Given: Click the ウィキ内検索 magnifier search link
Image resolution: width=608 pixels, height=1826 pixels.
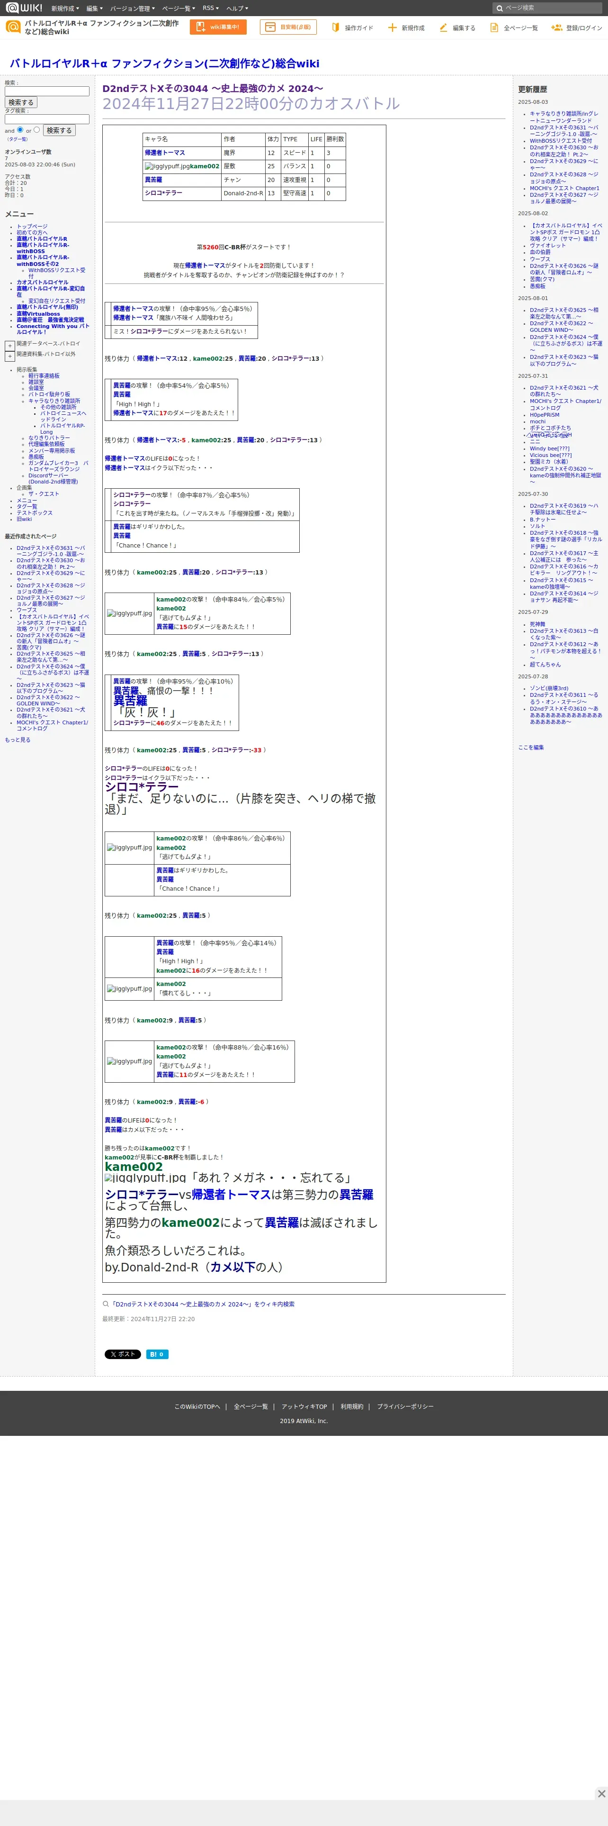Looking at the screenshot, I should tap(198, 1304).
